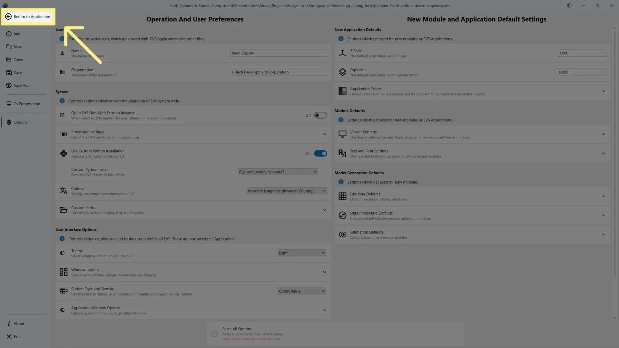
Task: Click the Text and Font Settings icon
Action: tap(342, 153)
